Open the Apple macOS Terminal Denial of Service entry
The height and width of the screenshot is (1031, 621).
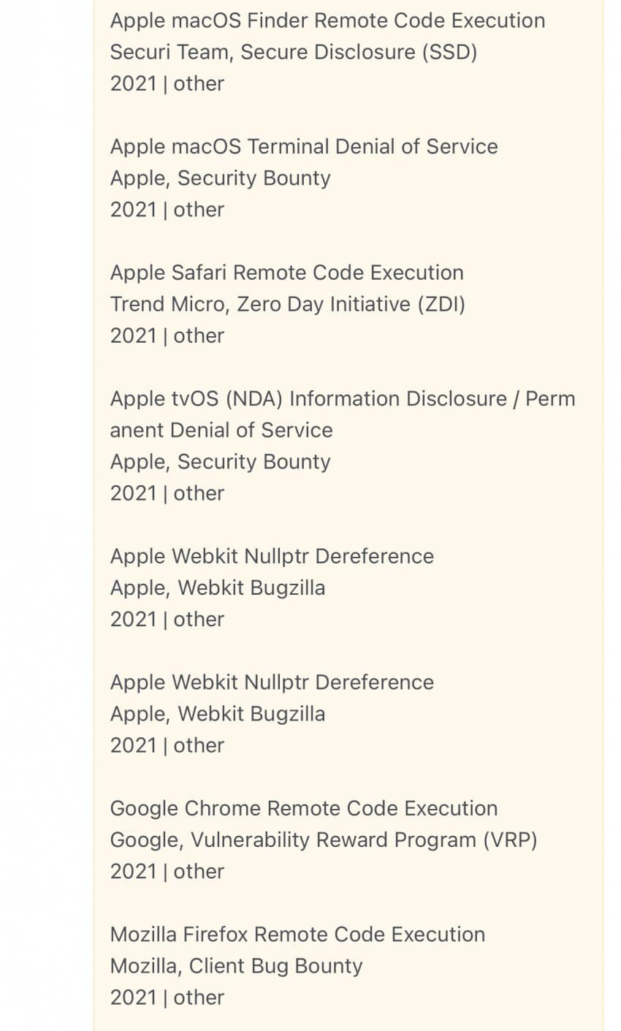304,146
